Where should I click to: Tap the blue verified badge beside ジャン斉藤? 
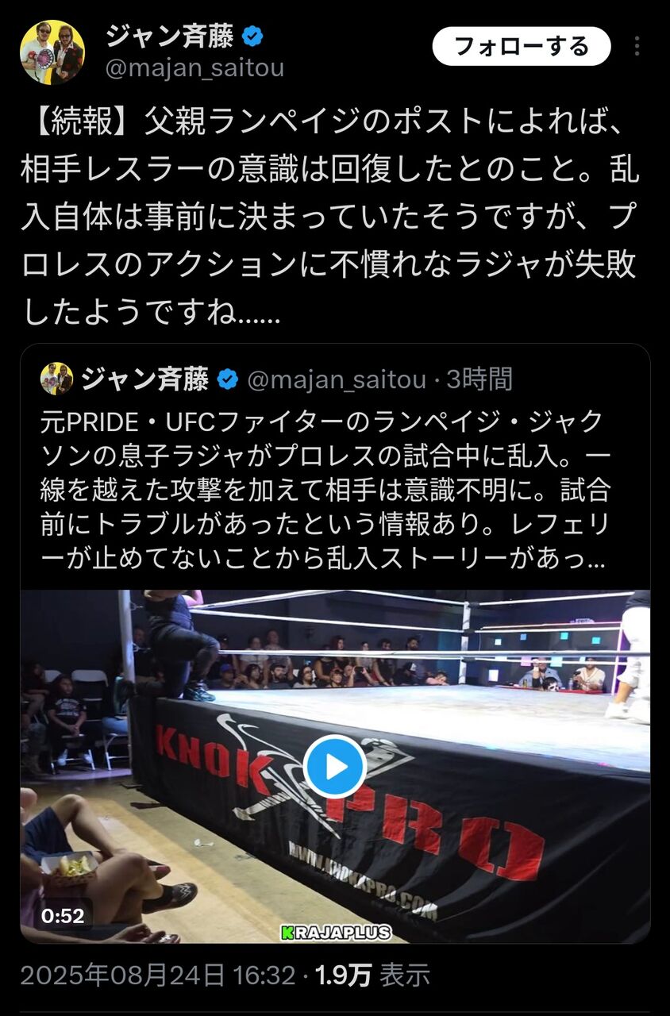click(x=252, y=37)
